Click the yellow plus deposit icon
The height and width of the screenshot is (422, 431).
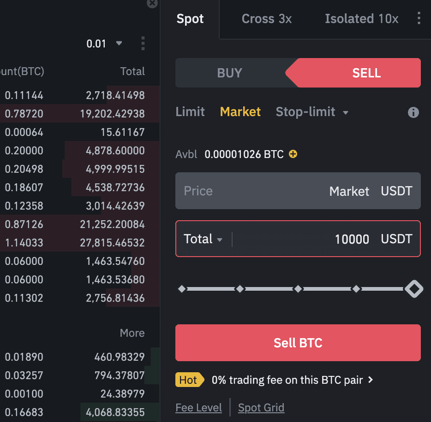[x=293, y=154]
